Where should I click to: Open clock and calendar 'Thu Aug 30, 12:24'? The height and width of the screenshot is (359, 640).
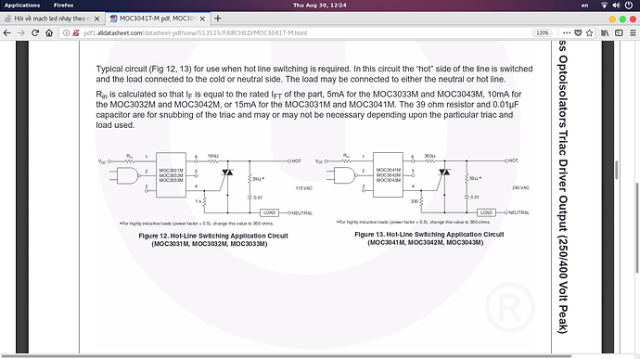coord(320,6)
